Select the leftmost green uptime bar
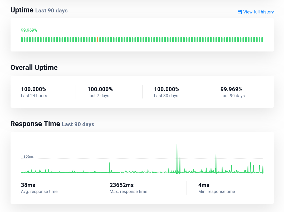This screenshot has height=212, width=284. point(22,40)
